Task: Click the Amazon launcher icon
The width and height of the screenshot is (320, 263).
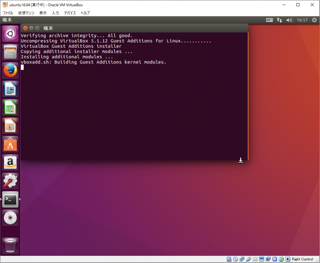Action: 10,163
